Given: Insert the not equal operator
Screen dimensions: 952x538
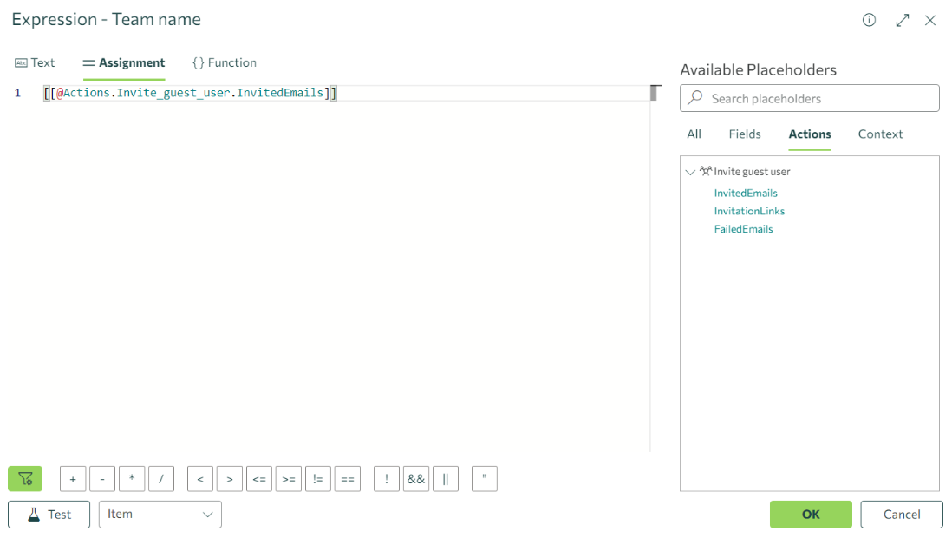Looking at the screenshot, I should tap(318, 479).
